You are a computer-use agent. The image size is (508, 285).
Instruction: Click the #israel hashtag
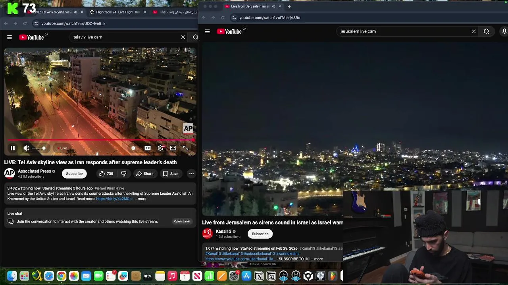point(100,188)
